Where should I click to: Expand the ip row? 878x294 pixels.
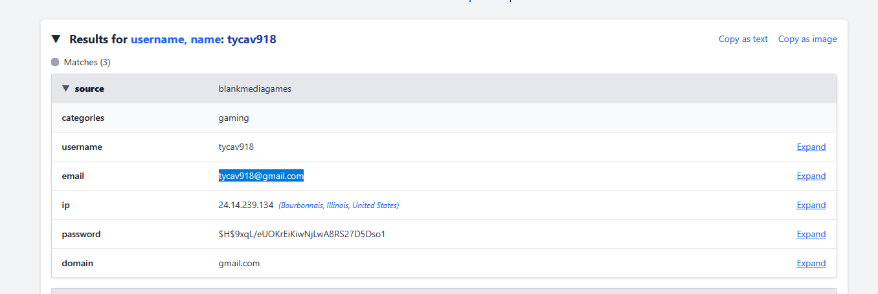tap(811, 205)
